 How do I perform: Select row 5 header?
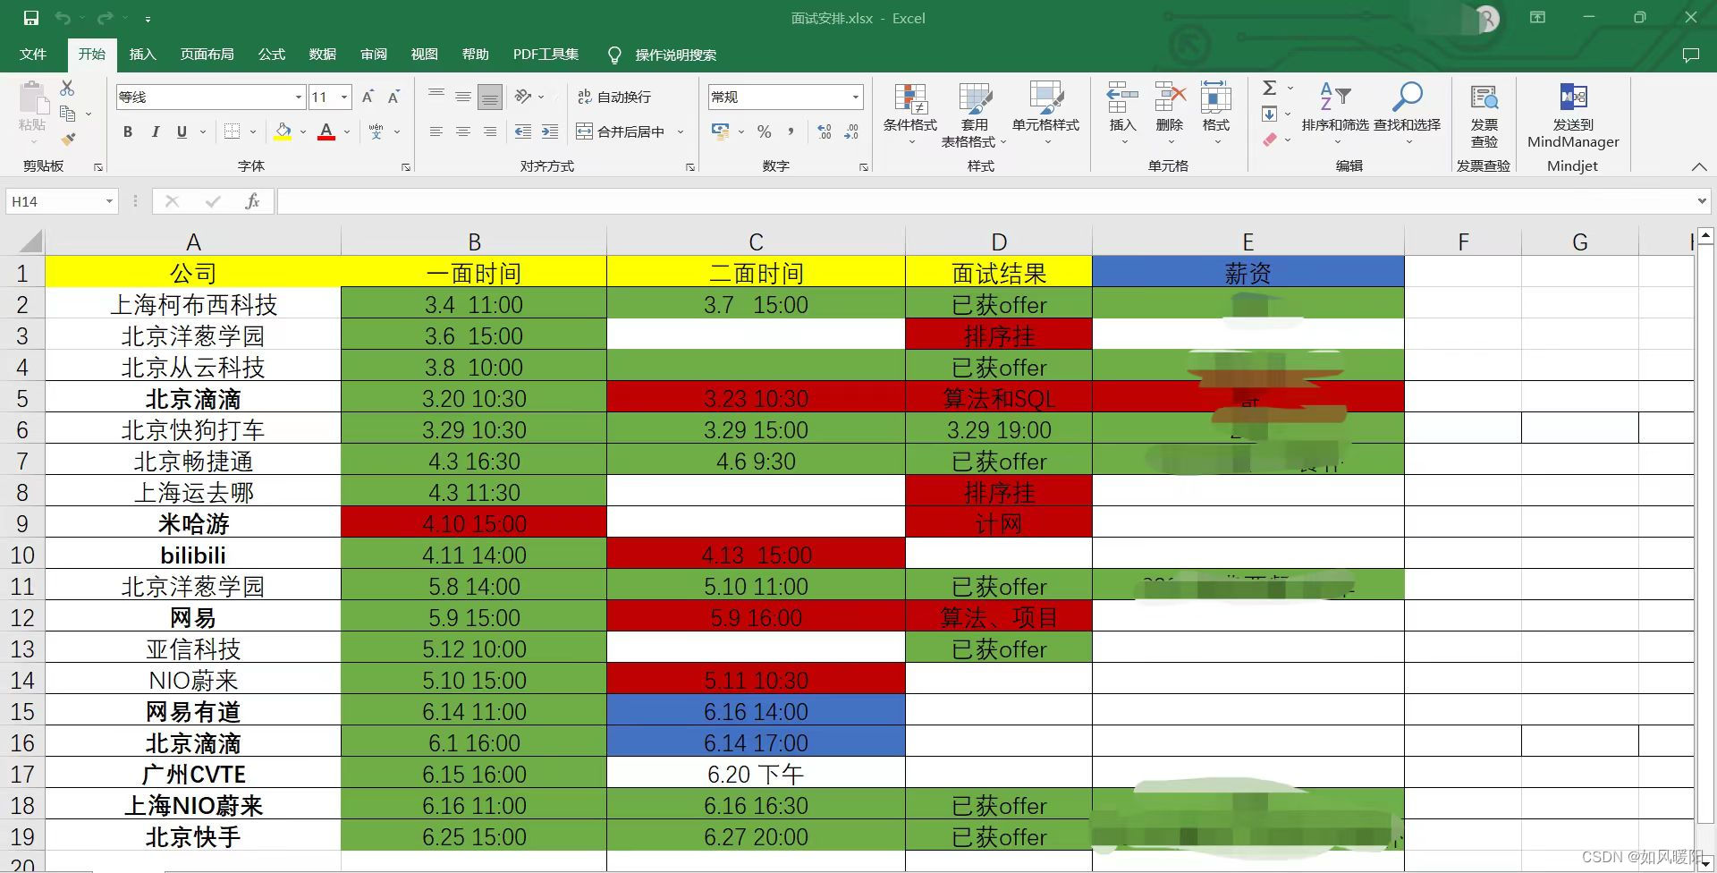(22, 398)
